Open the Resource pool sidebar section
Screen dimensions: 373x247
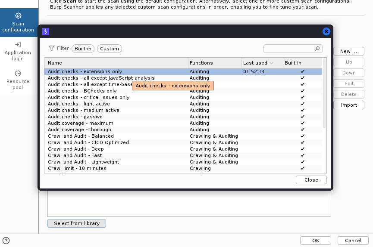tap(18, 80)
